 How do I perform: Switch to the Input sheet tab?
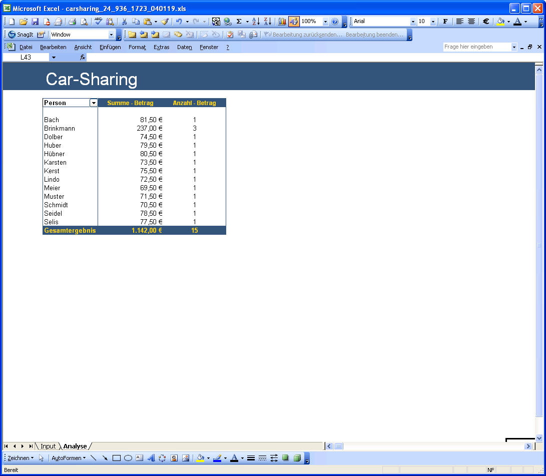pos(48,446)
